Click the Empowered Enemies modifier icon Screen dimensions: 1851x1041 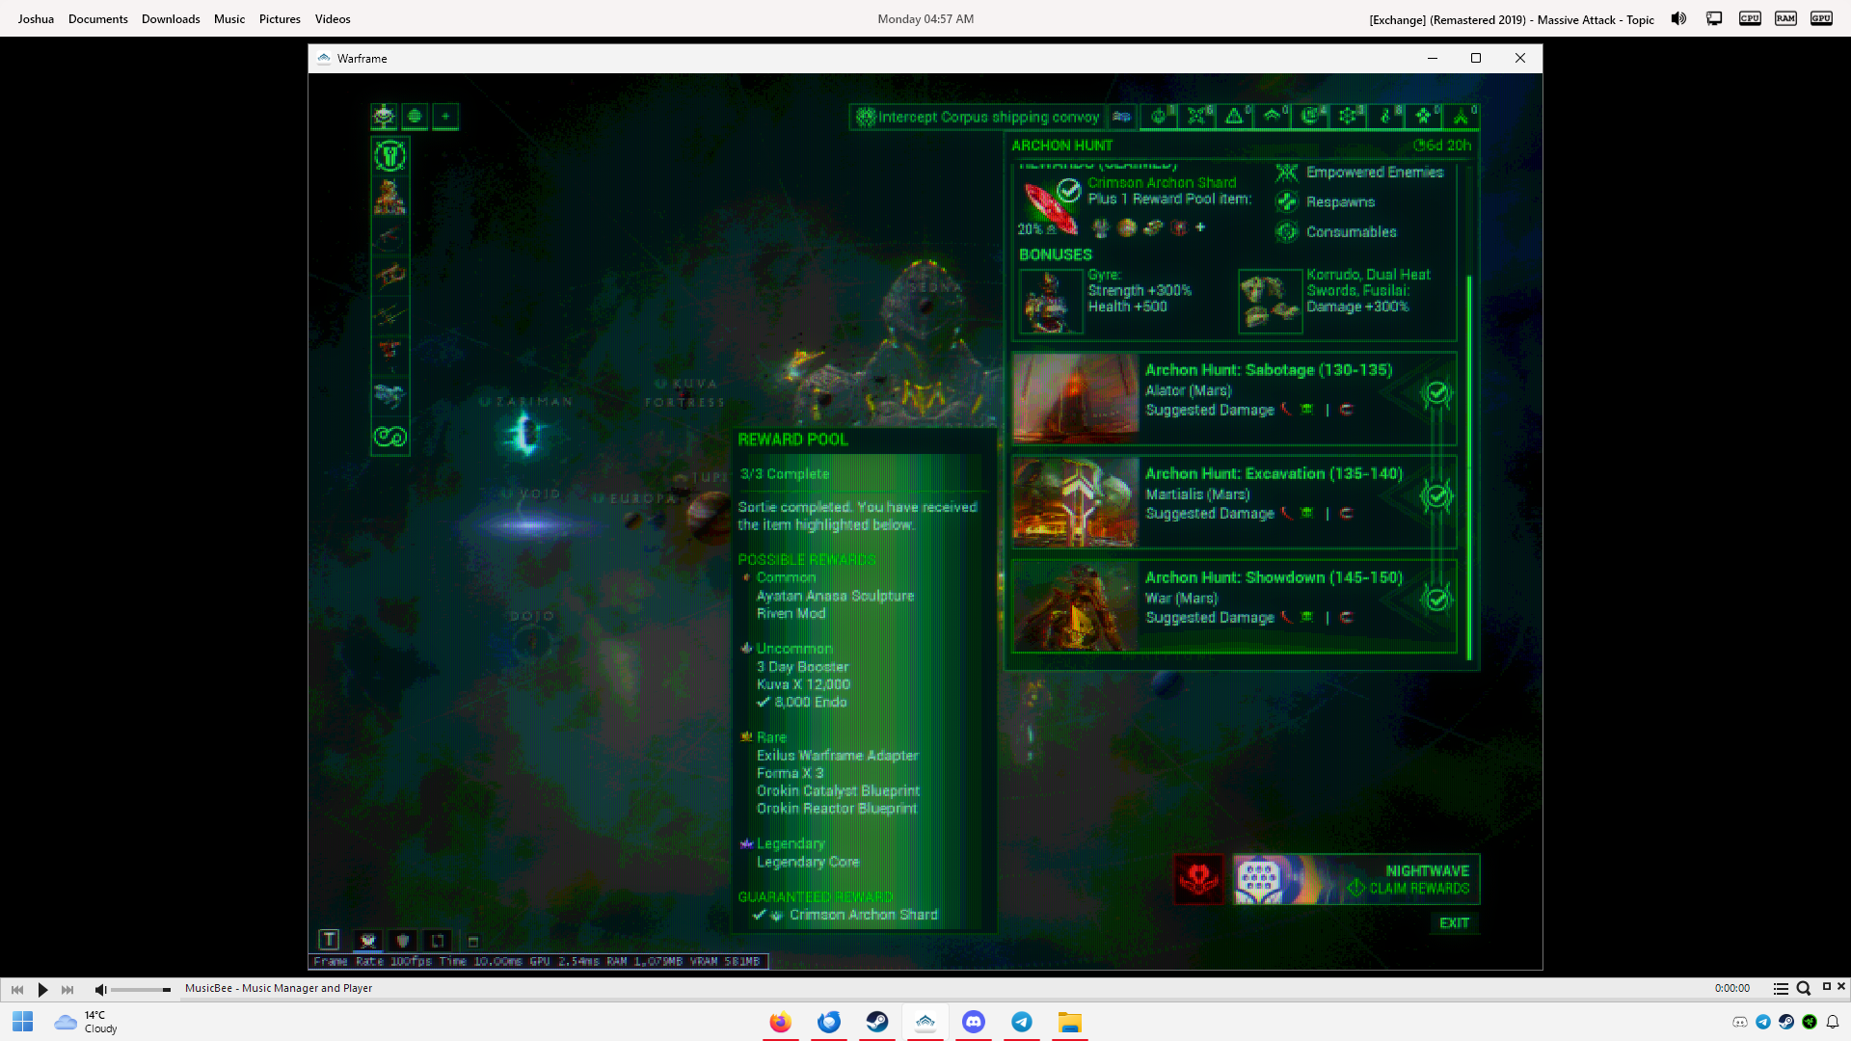[x=1286, y=173]
